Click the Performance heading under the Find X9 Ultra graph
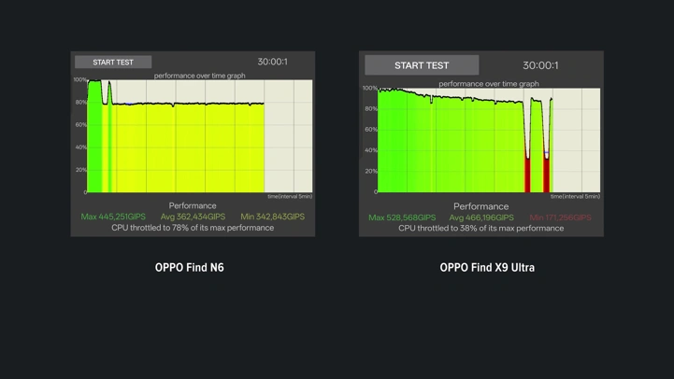Viewport: 674px width, 379px height. [x=481, y=206]
